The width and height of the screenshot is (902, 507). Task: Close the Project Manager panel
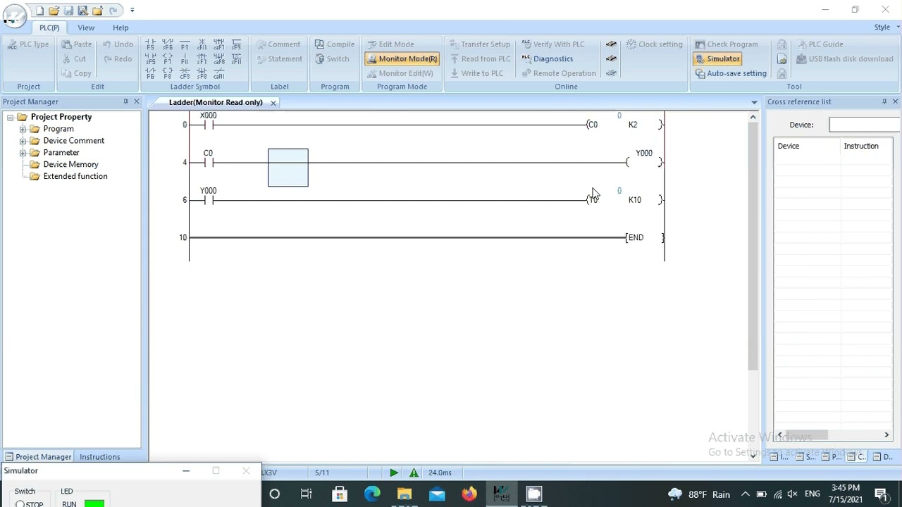point(137,102)
